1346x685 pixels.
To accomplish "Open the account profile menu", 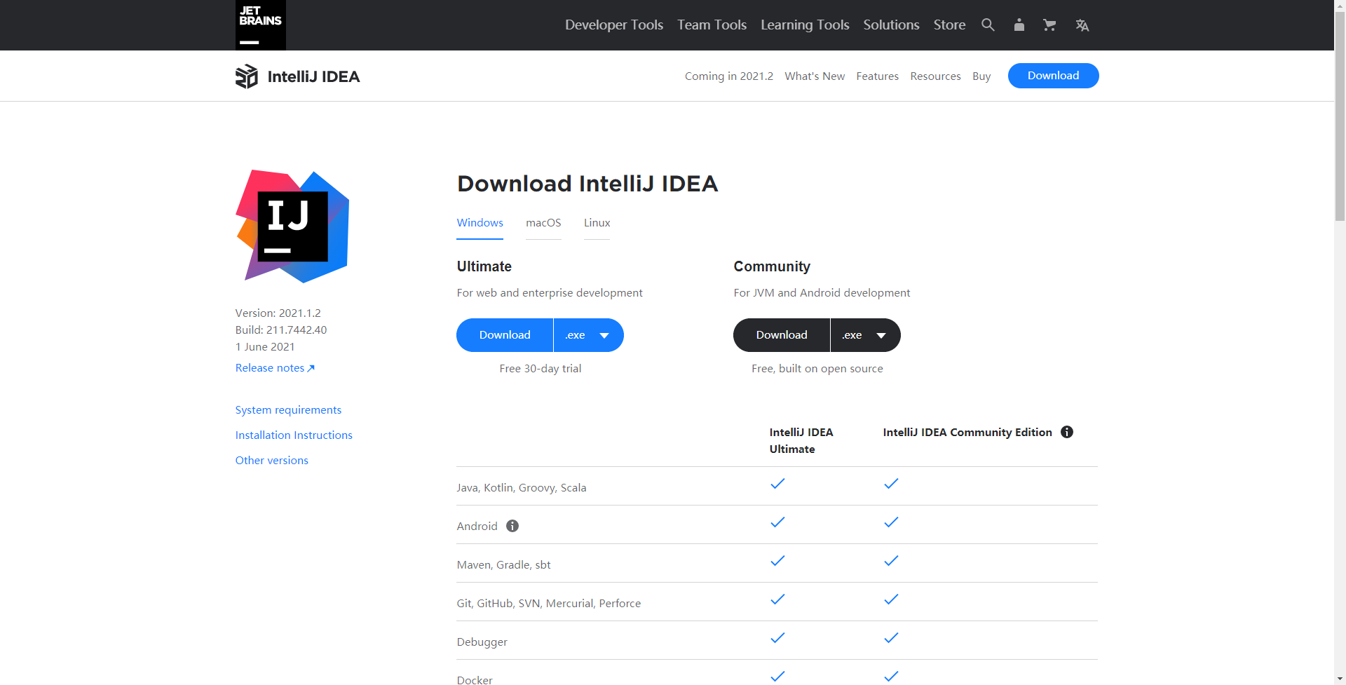I will [1019, 25].
